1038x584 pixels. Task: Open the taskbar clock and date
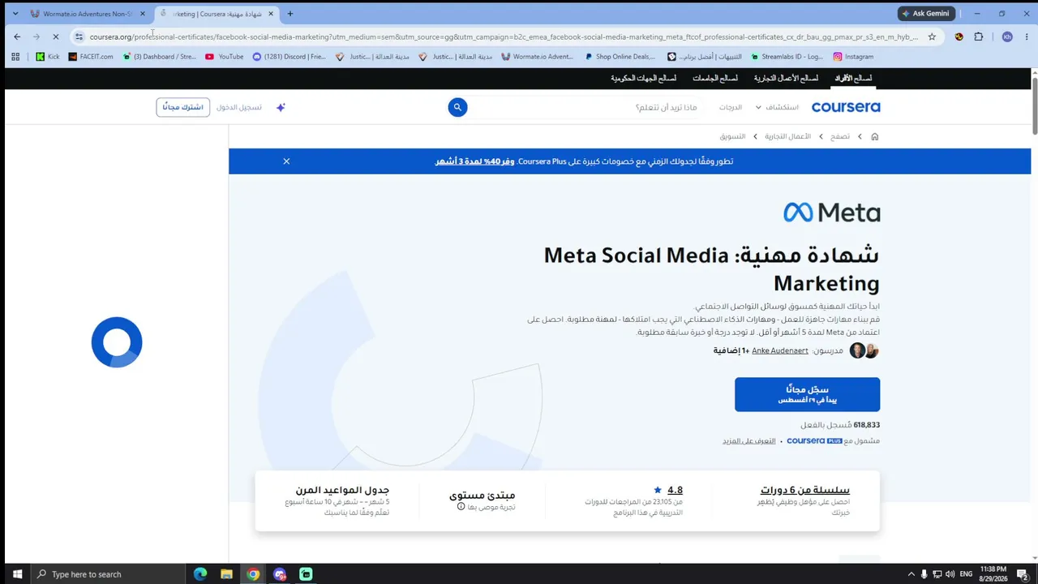click(x=993, y=574)
